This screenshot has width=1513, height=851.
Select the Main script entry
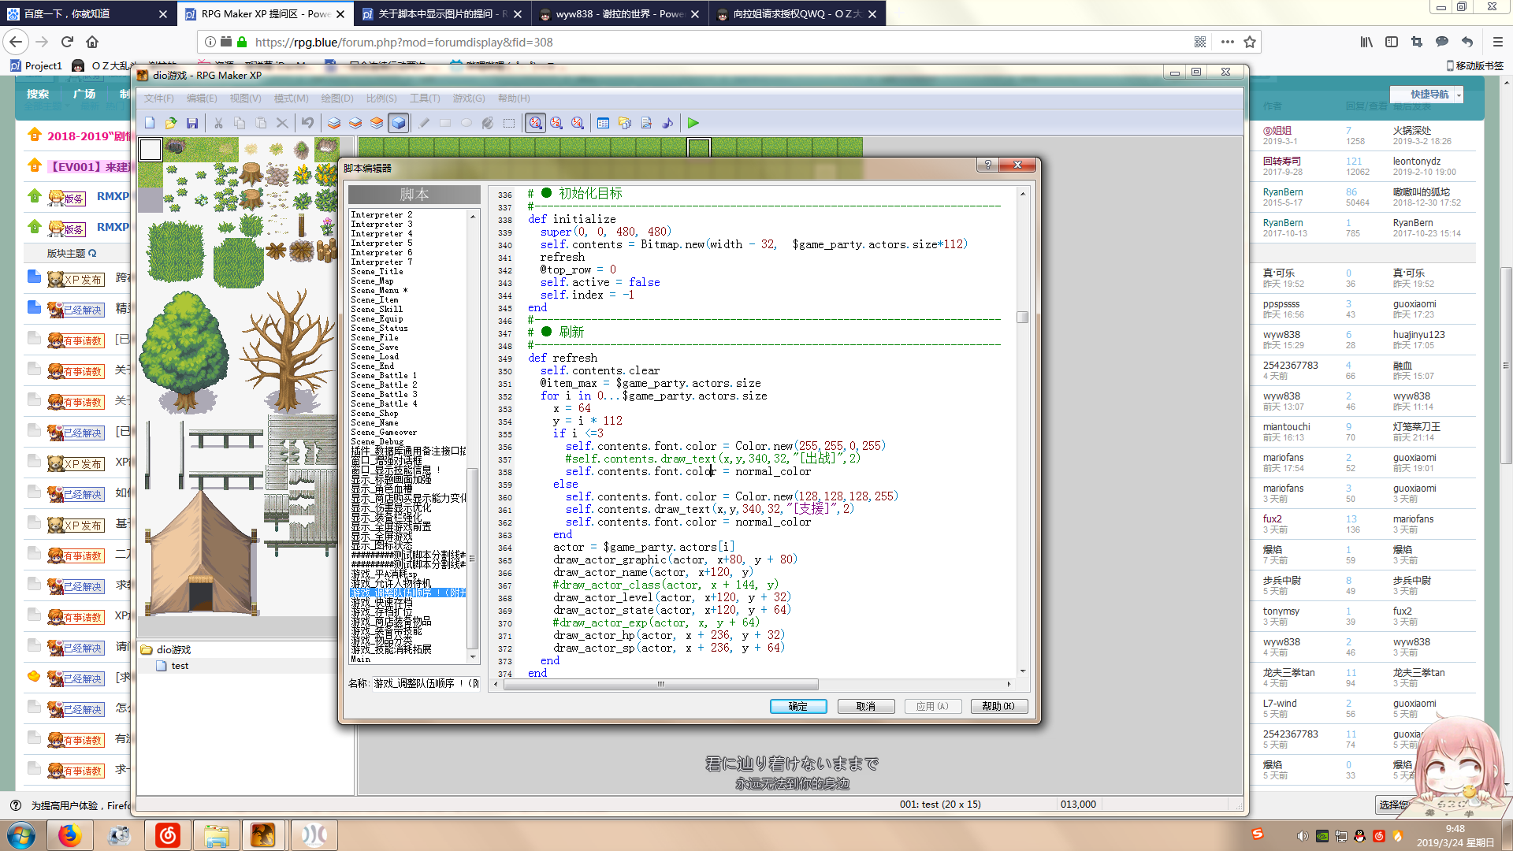coord(360,659)
